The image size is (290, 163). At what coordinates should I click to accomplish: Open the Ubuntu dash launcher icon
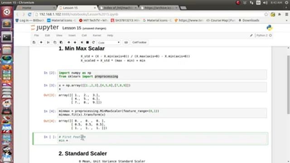(7, 12)
